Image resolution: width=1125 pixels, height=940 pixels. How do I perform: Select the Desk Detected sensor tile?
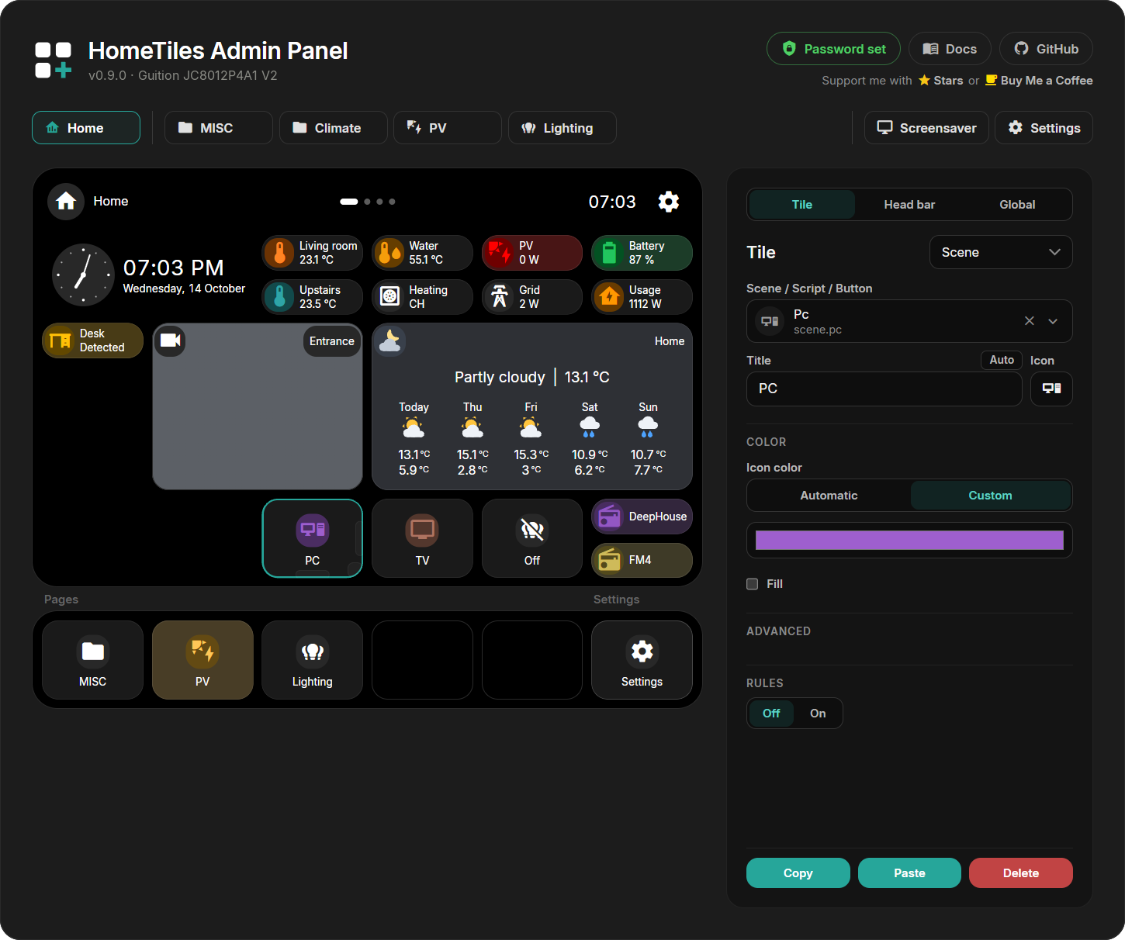[x=92, y=340]
